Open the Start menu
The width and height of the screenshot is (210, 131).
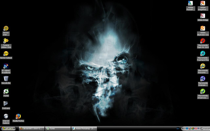pos(8,129)
